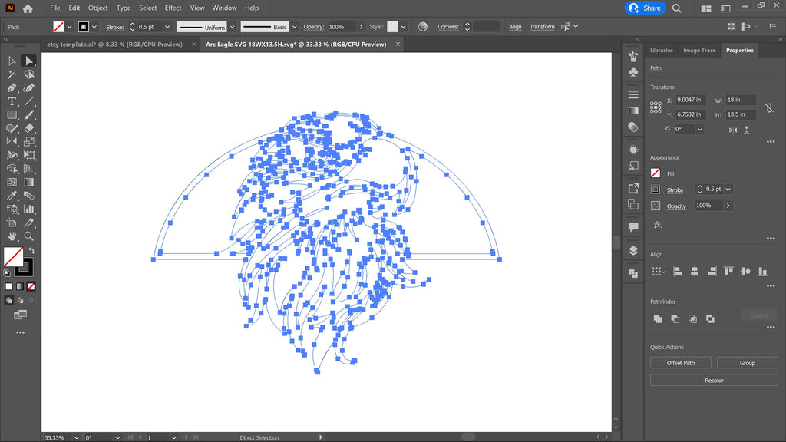Screen dimensions: 786x442
Task: Choose the Gradient tool
Action: pyautogui.click(x=28, y=183)
